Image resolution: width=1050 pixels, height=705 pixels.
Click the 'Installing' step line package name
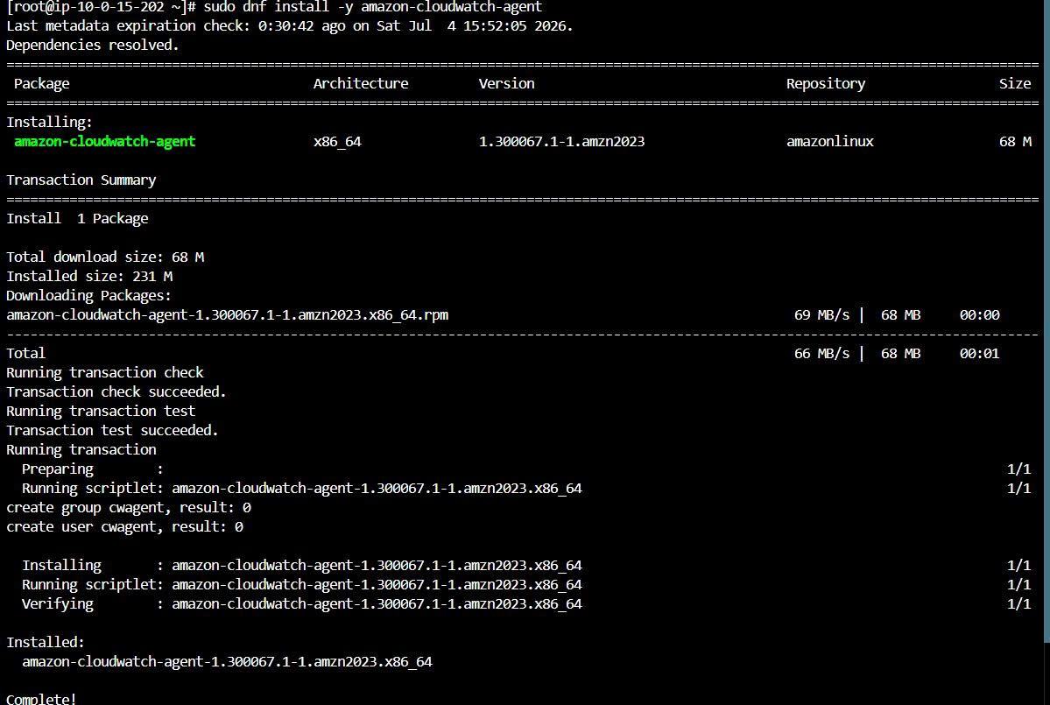pos(377,566)
